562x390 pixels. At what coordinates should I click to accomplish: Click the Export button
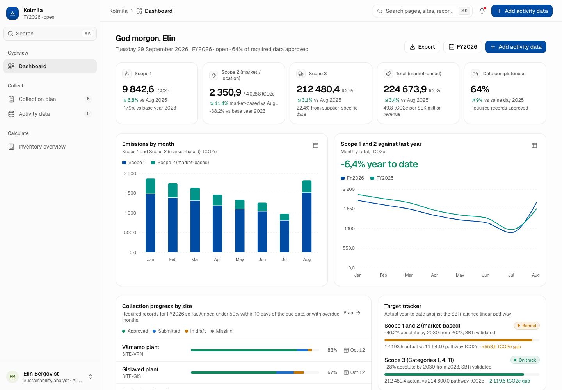pos(422,47)
